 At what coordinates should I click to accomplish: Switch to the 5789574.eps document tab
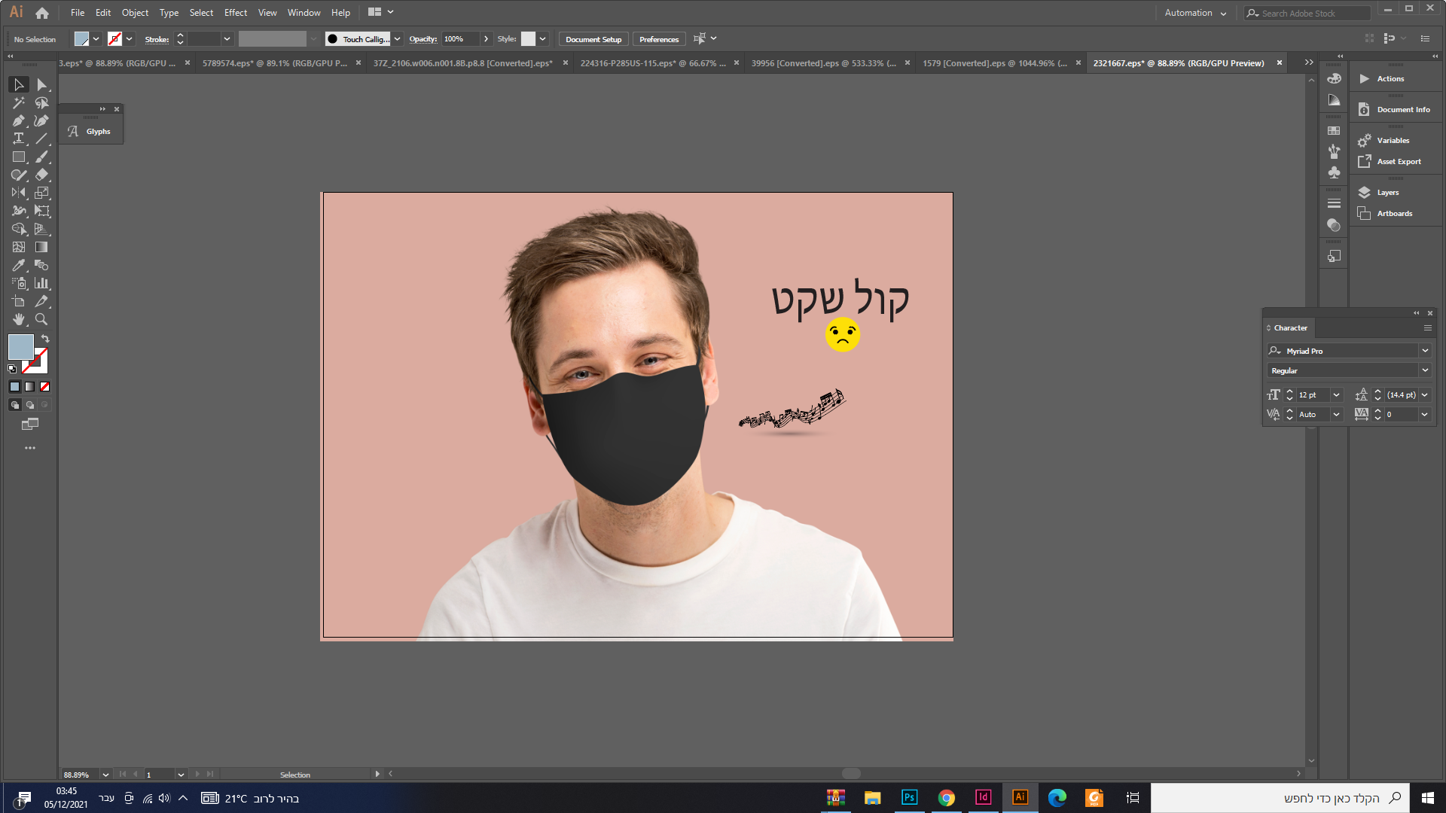(274, 63)
